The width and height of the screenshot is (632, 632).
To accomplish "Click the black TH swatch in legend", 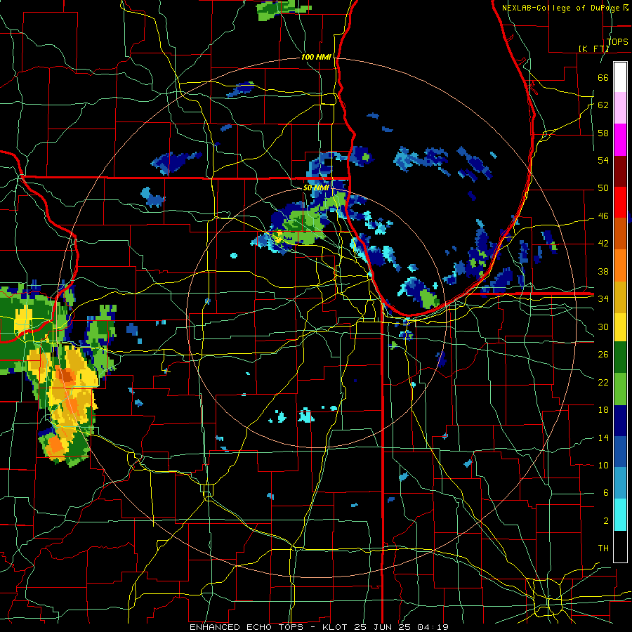I will [x=620, y=546].
